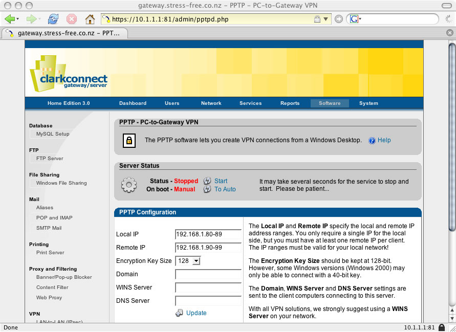
Task: Click the Remote IP field
Action: tap(208, 248)
